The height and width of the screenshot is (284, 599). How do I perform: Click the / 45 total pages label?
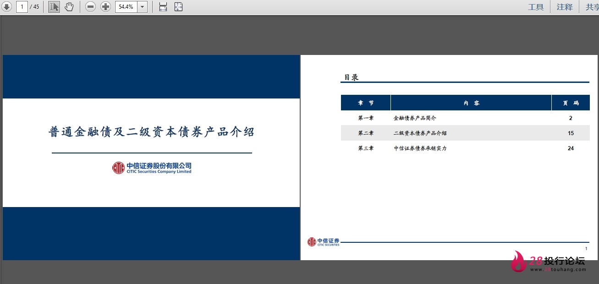34,7
